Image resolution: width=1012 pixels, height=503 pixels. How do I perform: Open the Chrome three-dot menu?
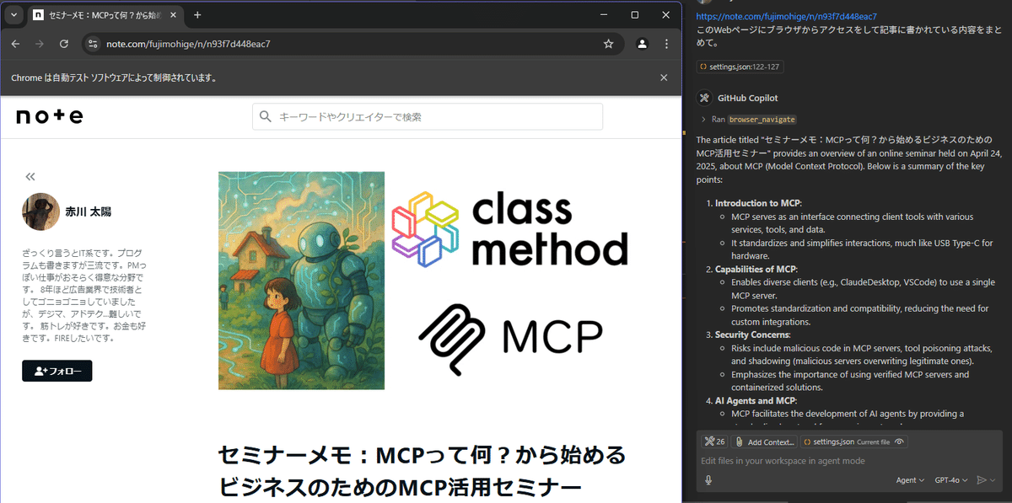tap(665, 42)
